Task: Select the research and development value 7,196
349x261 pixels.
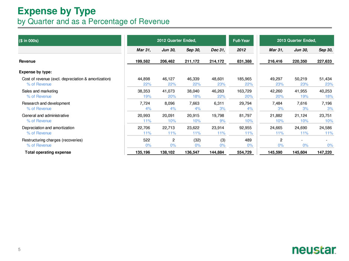Action: pyautogui.click(x=327, y=103)
